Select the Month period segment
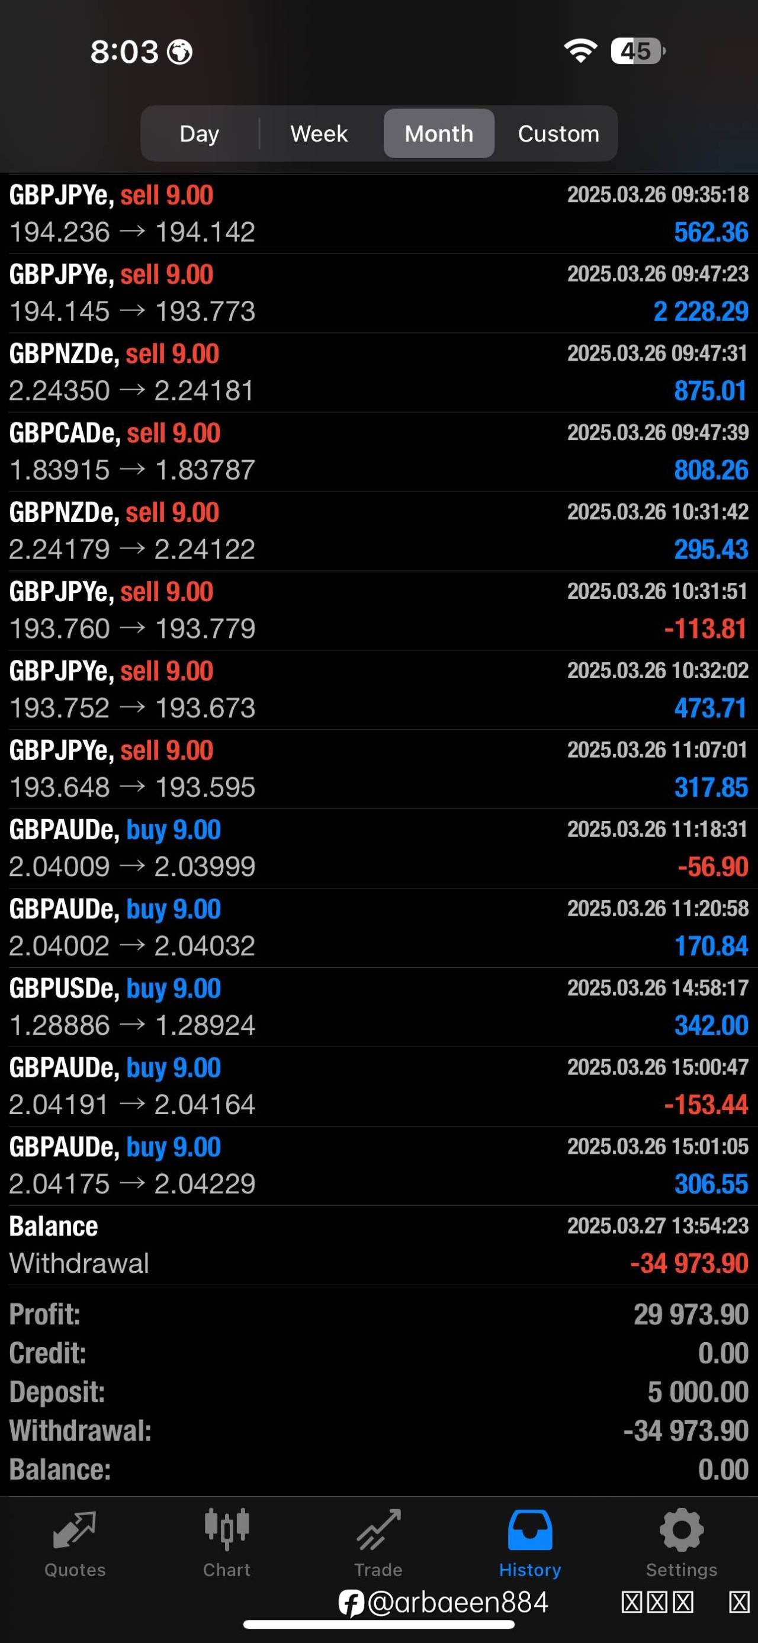Viewport: 758px width, 1643px height. [x=439, y=134]
